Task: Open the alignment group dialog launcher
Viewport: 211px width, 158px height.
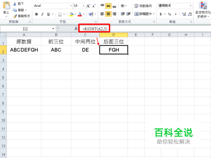Action: coord(154,21)
